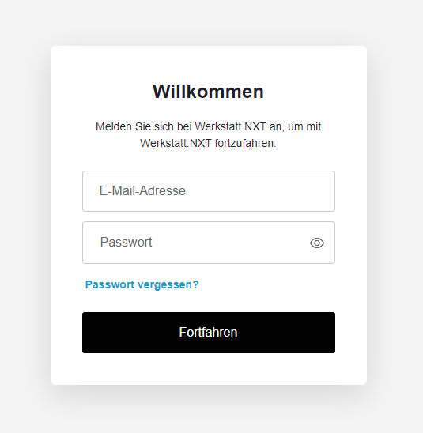
Task: Click the eye icon inside the Passwort field
Action: click(316, 243)
